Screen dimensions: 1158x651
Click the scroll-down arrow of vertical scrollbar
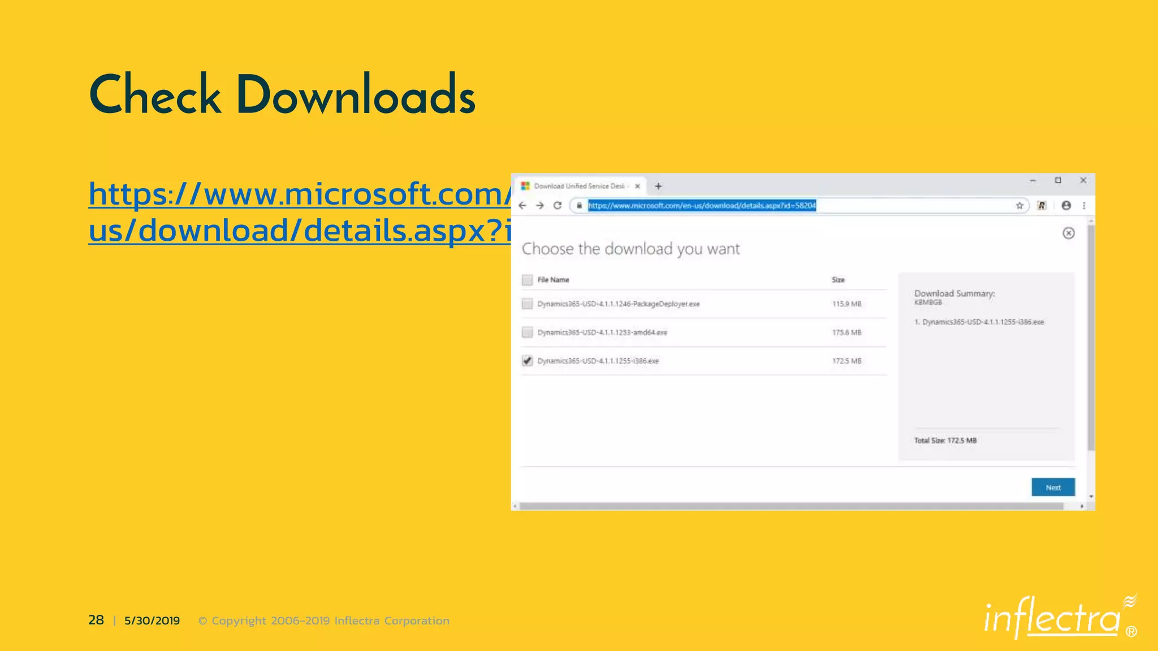coord(1091,497)
